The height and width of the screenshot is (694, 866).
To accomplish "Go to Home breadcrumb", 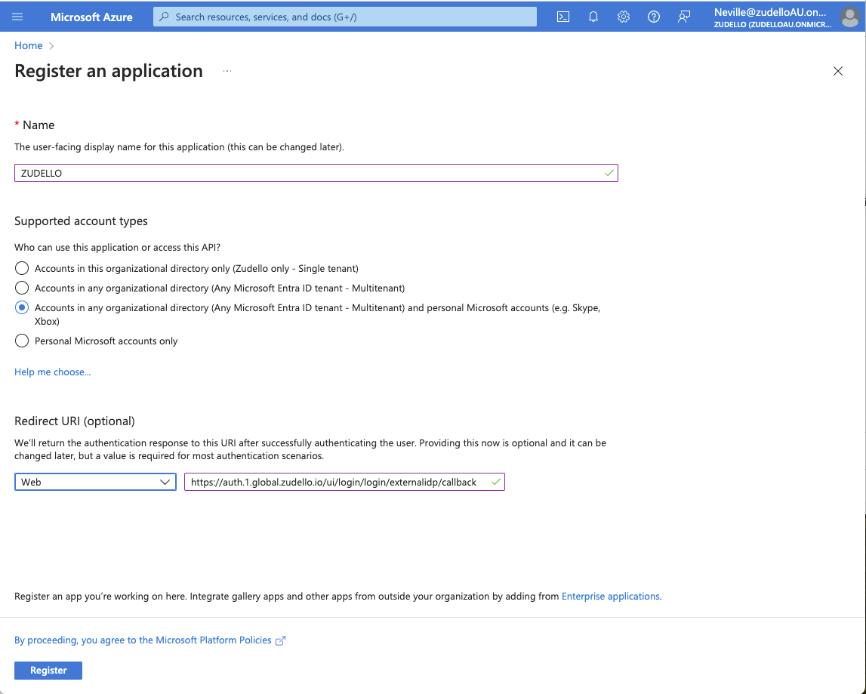I will (28, 45).
